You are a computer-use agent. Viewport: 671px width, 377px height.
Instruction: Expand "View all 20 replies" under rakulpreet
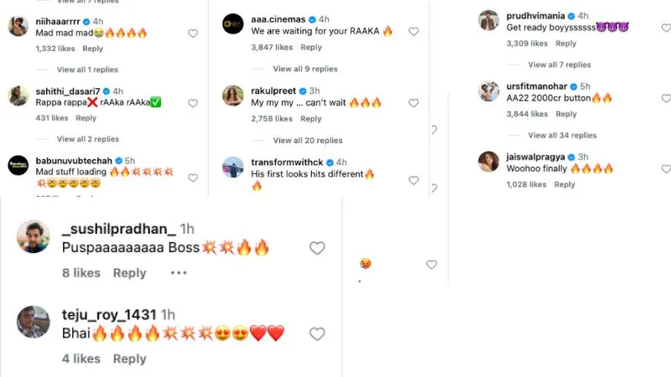click(x=307, y=141)
